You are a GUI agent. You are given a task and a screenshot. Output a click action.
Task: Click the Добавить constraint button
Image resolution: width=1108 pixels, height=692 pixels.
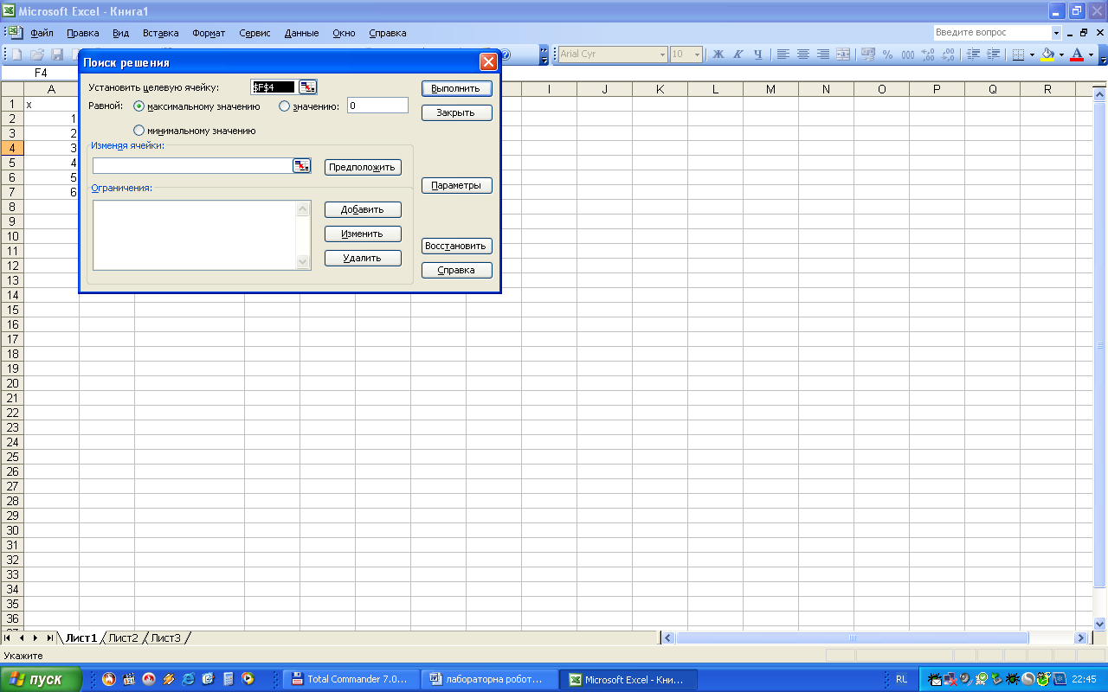363,209
